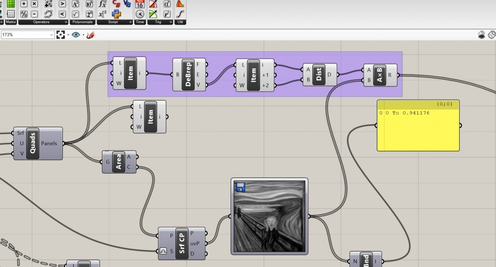Viewport: 496px width, 267px height.
Task: Select the r Trig icon
Action: click(167, 14)
